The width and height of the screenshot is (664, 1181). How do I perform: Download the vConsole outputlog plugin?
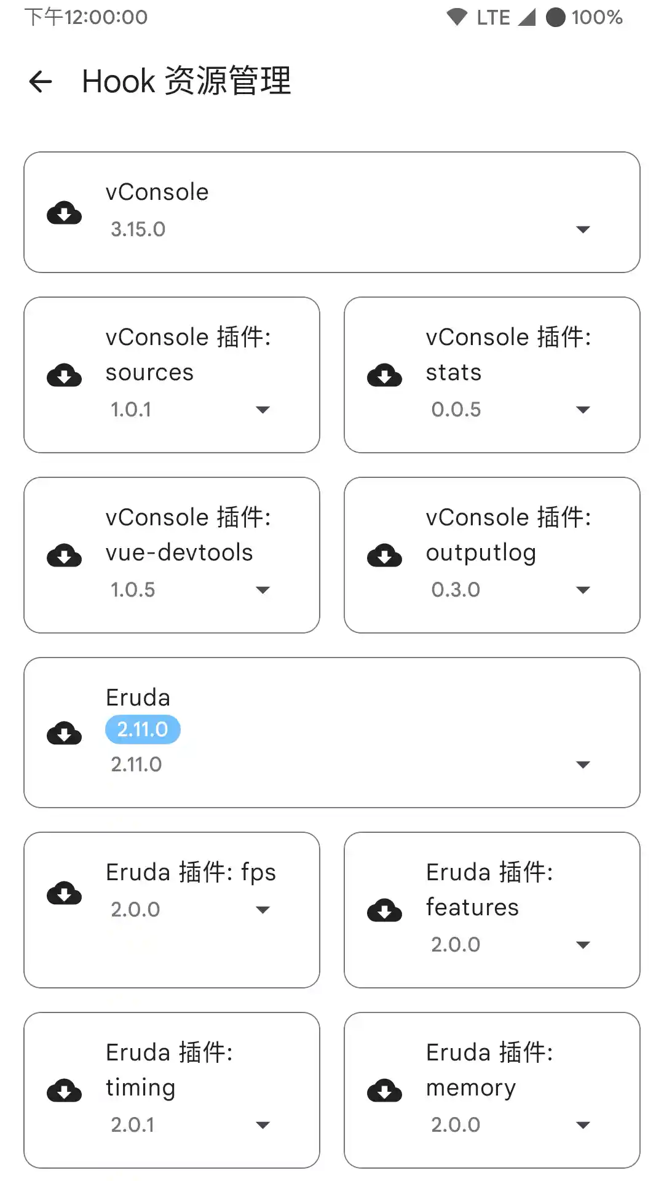(384, 555)
